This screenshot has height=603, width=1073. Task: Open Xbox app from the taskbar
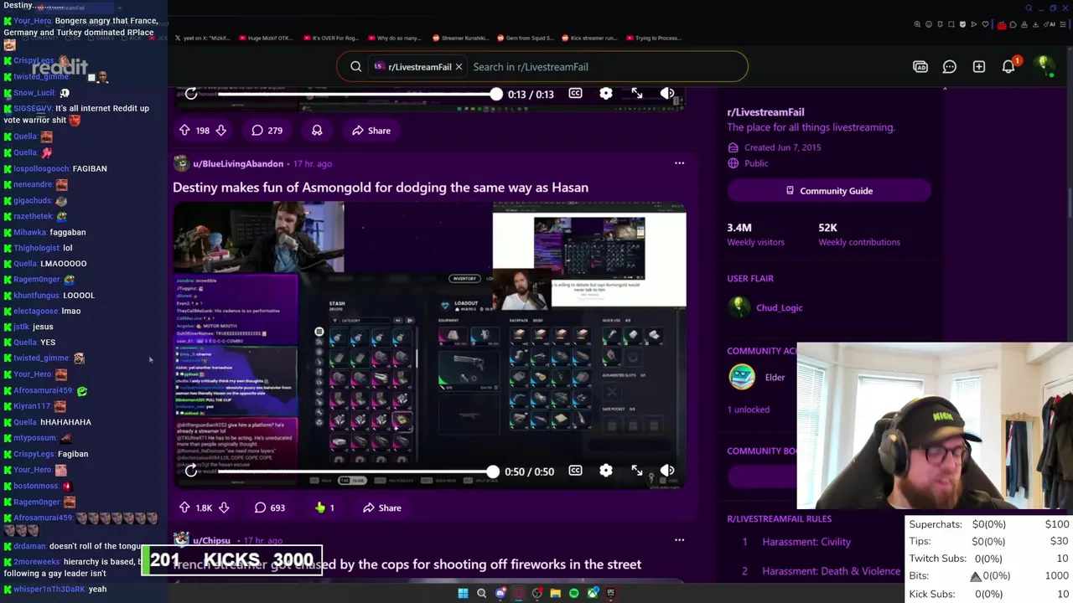coord(593,593)
